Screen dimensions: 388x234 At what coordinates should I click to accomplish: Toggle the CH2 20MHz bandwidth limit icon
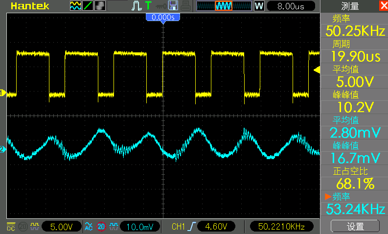(101, 227)
